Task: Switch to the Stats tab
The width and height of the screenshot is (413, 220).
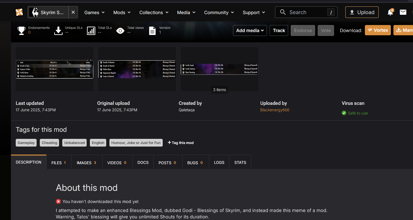Action: [x=240, y=163]
